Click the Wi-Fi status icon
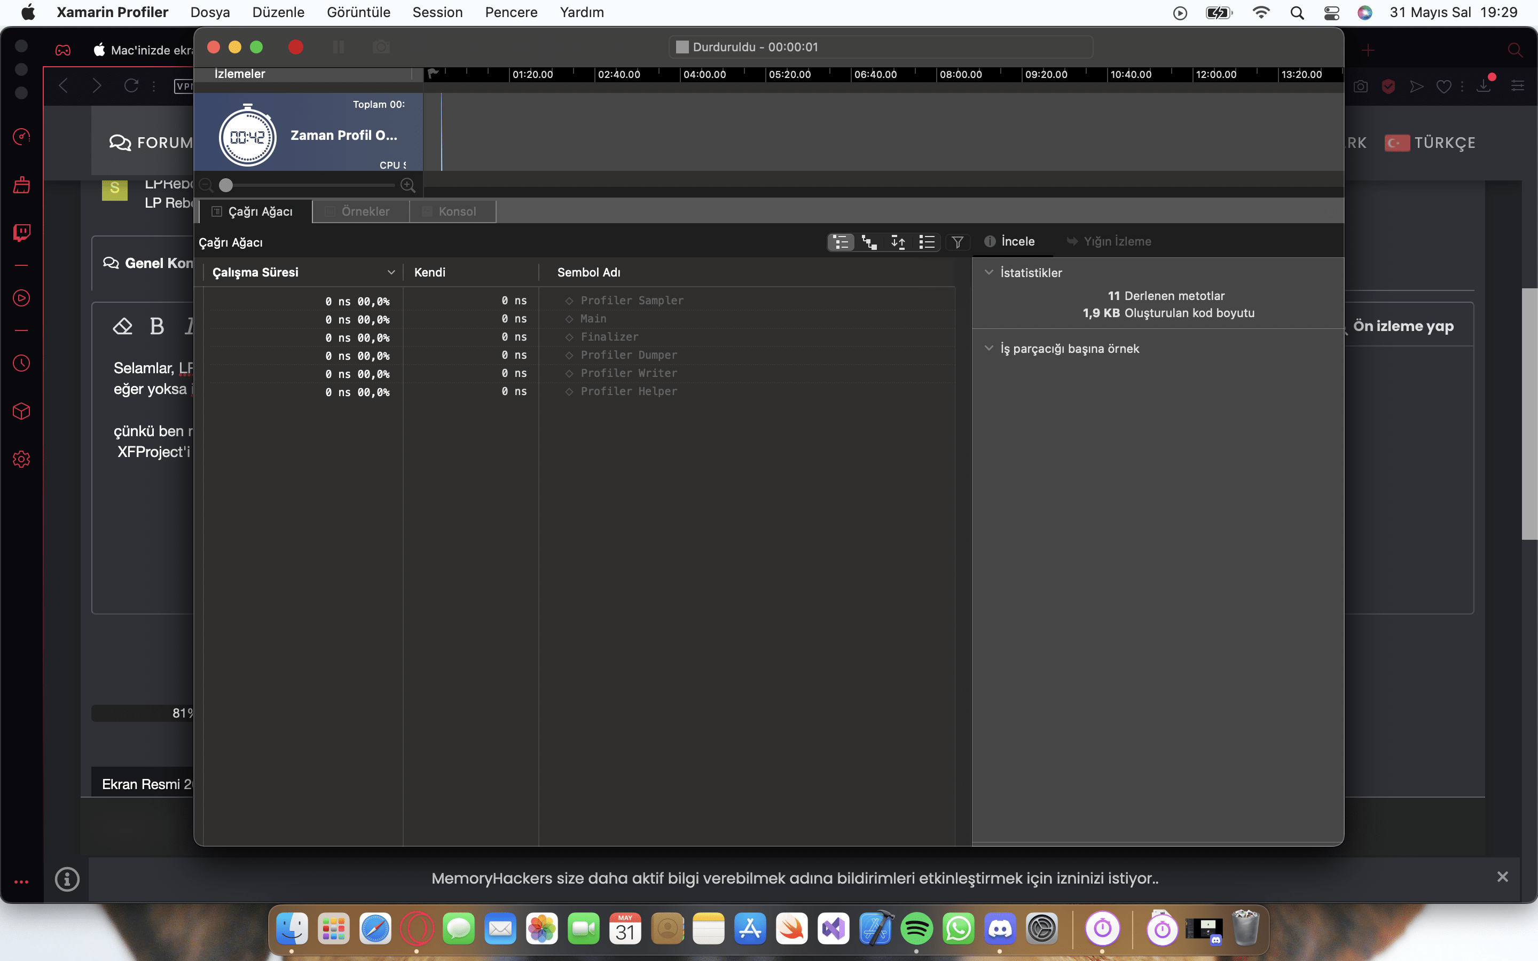Image resolution: width=1538 pixels, height=961 pixels. point(1261,13)
